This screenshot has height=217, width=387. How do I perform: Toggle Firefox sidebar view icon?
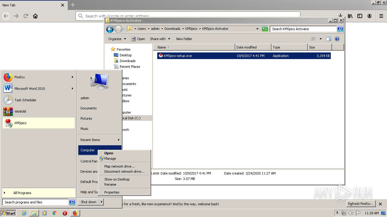point(360,16)
